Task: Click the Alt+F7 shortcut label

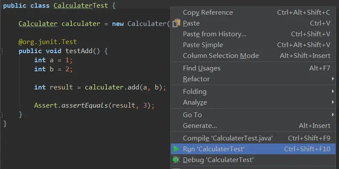Action: 320,68
